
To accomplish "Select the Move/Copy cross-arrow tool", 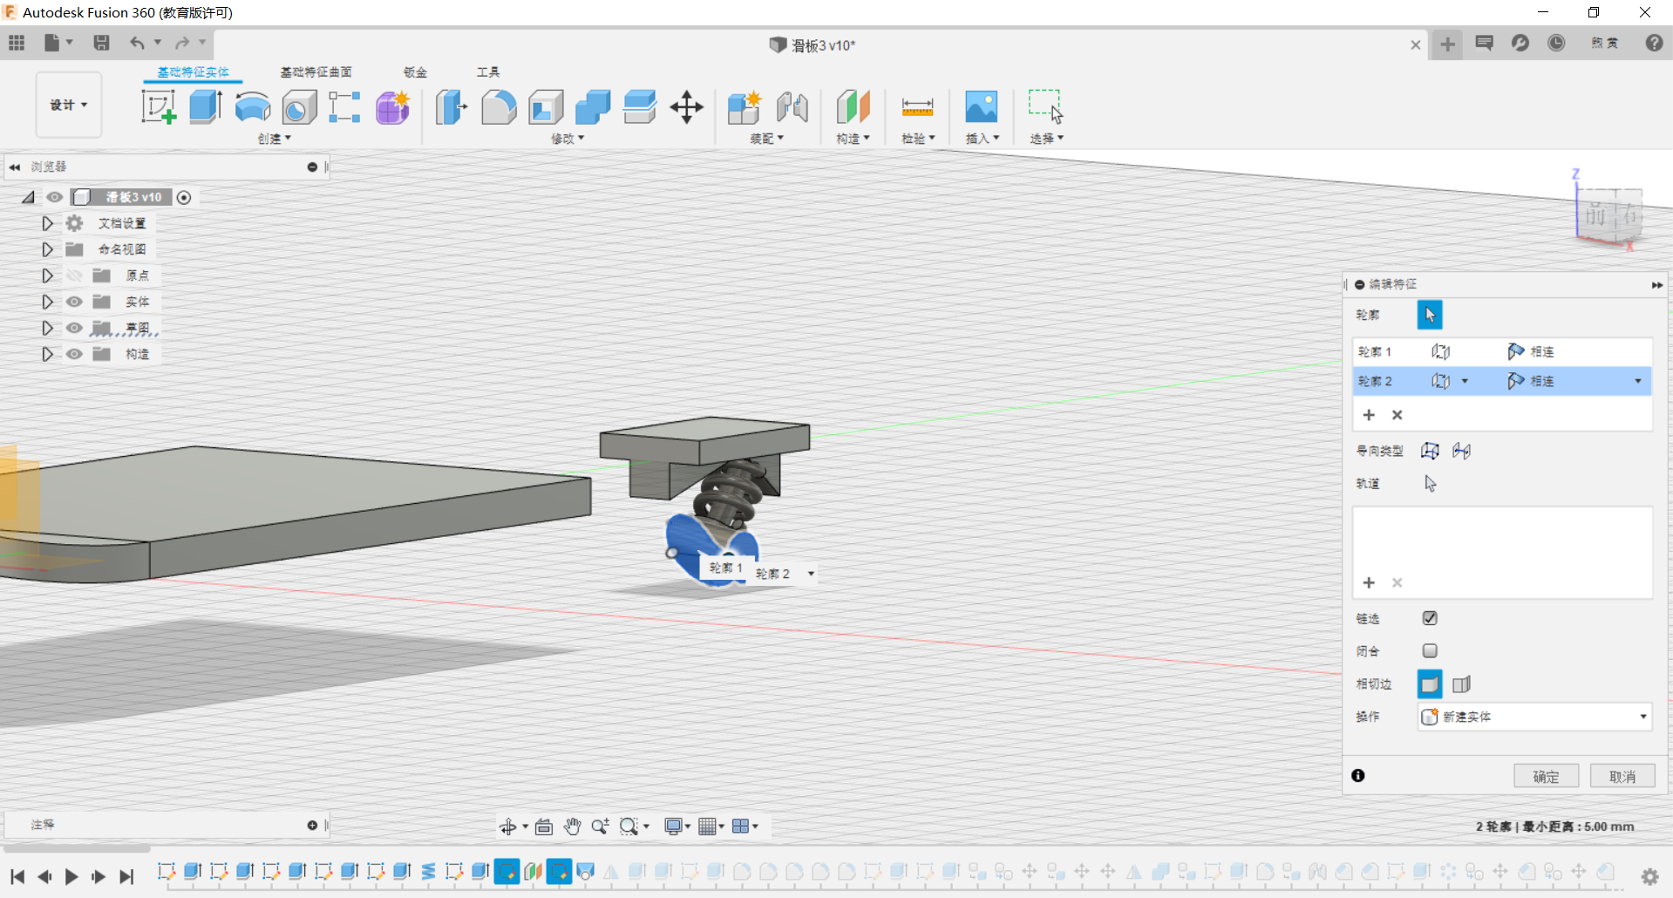I will [687, 107].
